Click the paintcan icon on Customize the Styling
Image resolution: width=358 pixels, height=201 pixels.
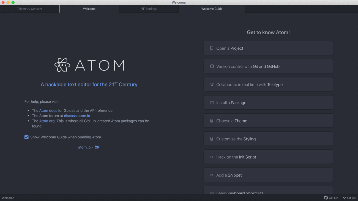tap(212, 139)
